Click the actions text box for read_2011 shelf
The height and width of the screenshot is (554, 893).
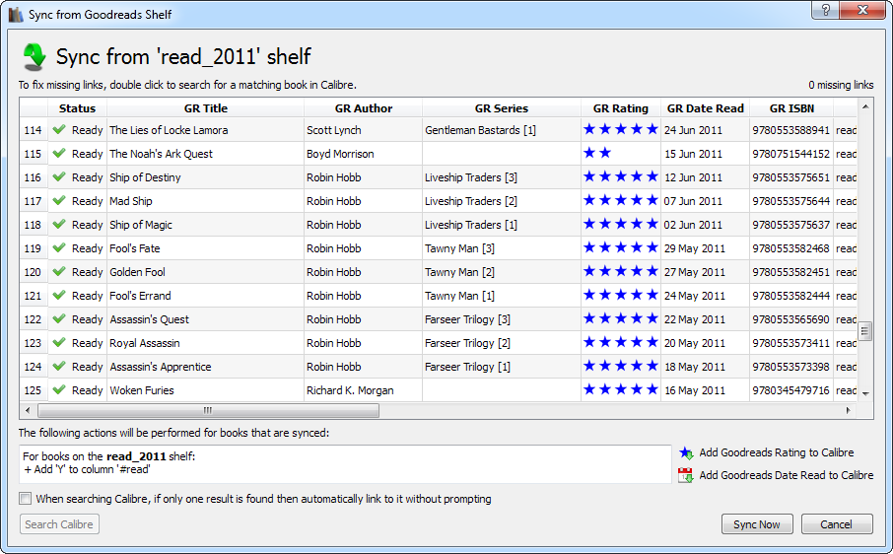tap(345, 464)
